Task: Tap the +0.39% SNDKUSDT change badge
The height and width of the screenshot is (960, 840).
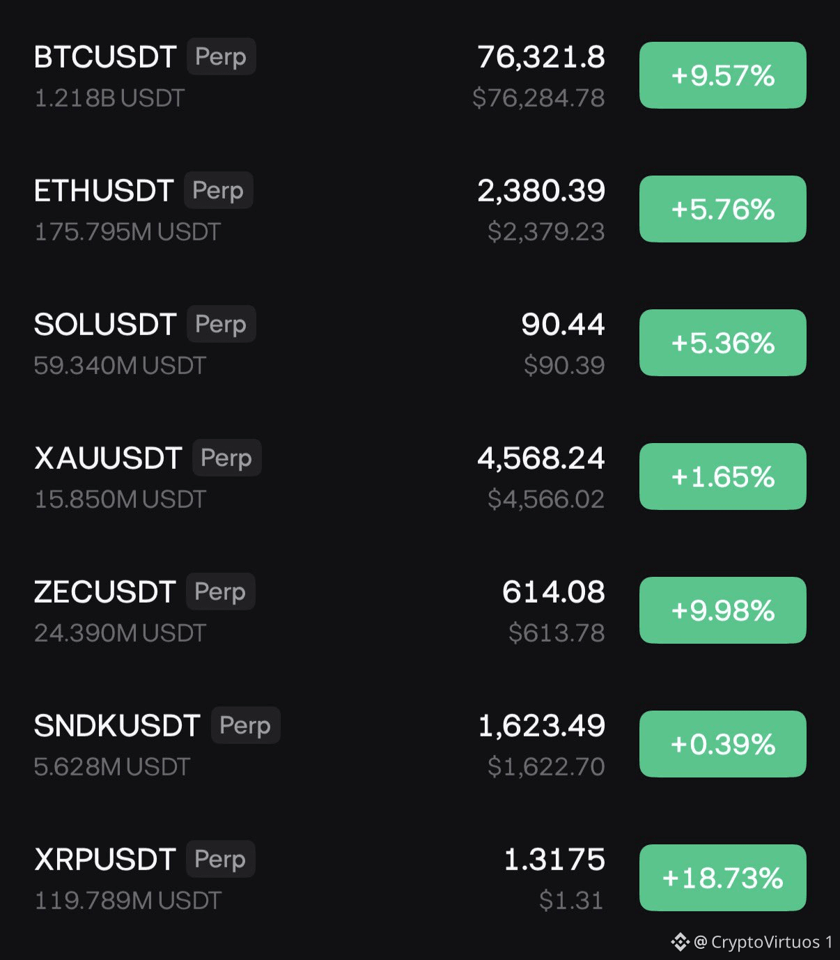Action: [723, 744]
